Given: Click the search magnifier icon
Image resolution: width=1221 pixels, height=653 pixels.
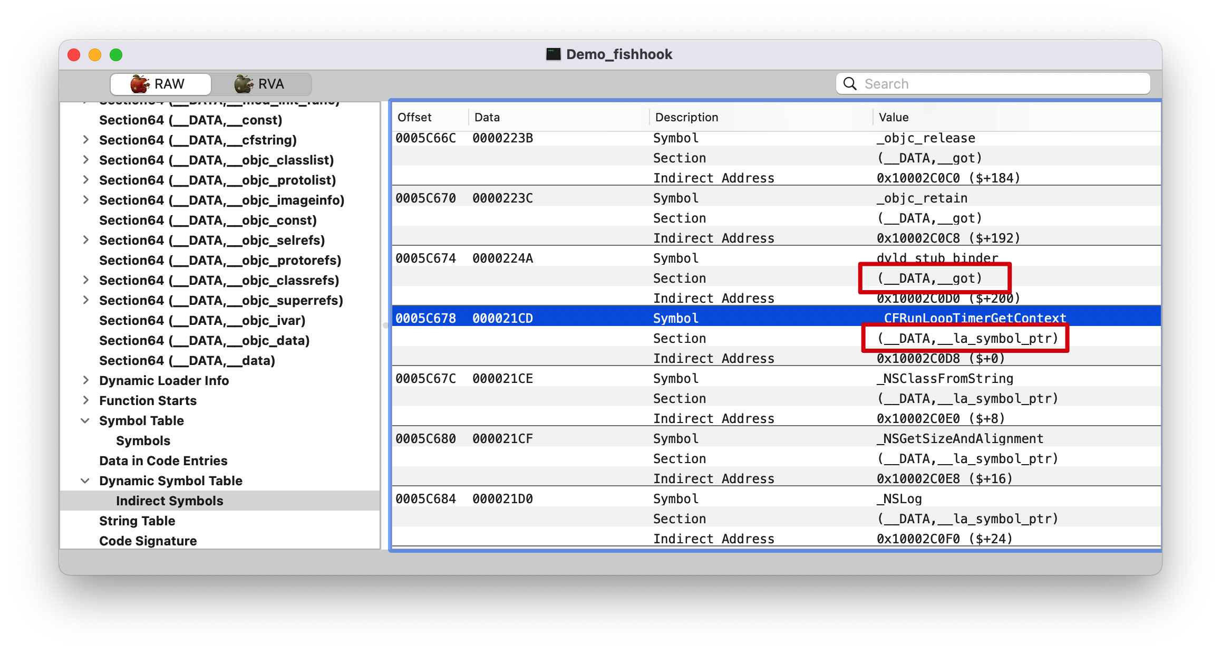Looking at the screenshot, I should (849, 84).
